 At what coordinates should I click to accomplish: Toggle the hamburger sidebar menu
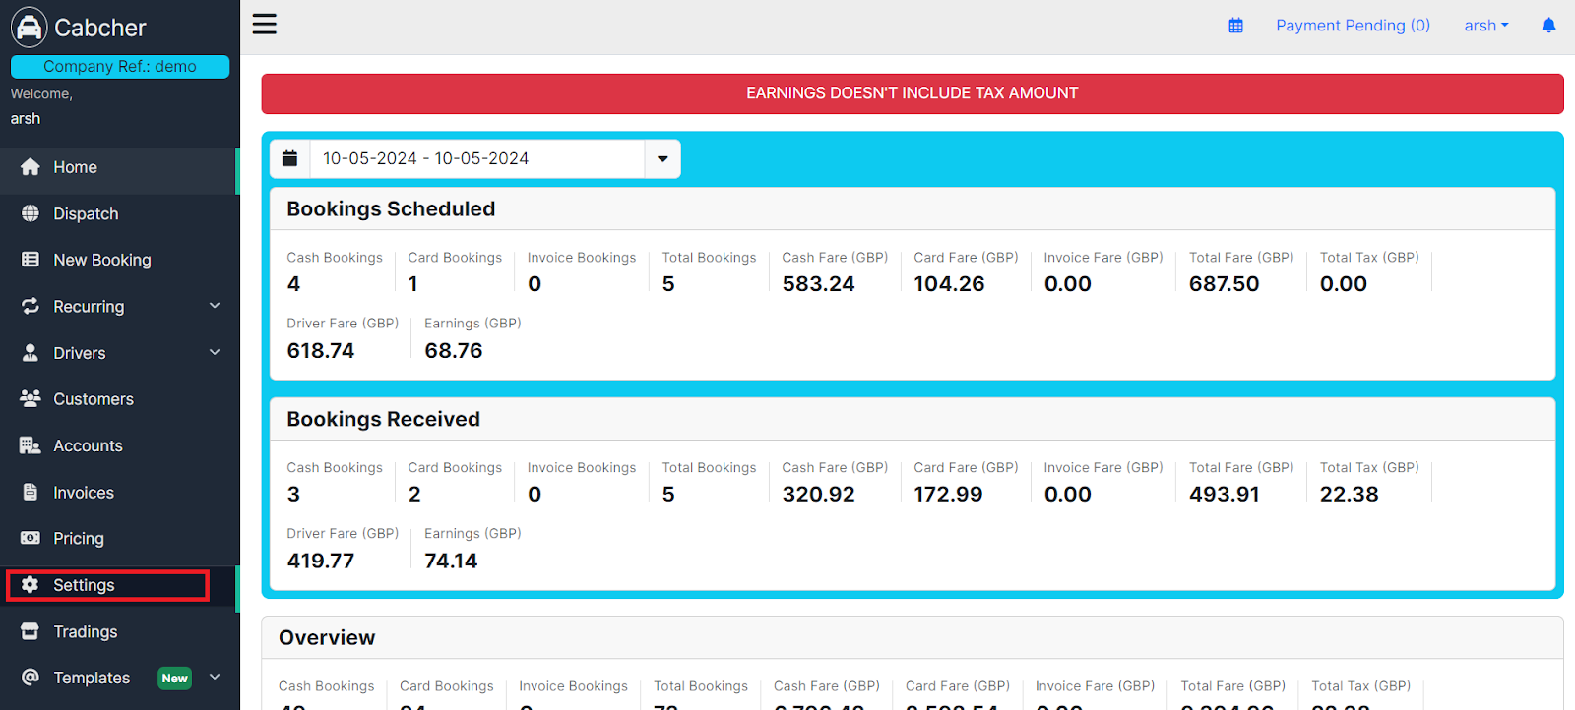(265, 24)
